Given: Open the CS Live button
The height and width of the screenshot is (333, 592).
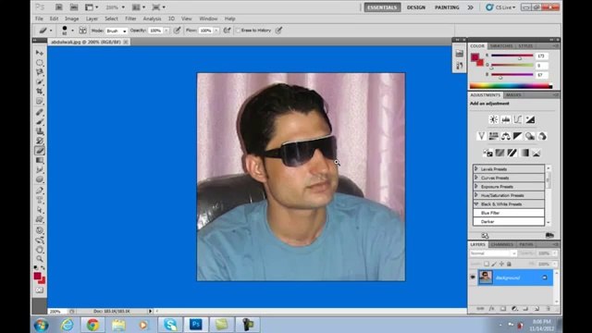Looking at the screenshot, I should click(x=500, y=7).
